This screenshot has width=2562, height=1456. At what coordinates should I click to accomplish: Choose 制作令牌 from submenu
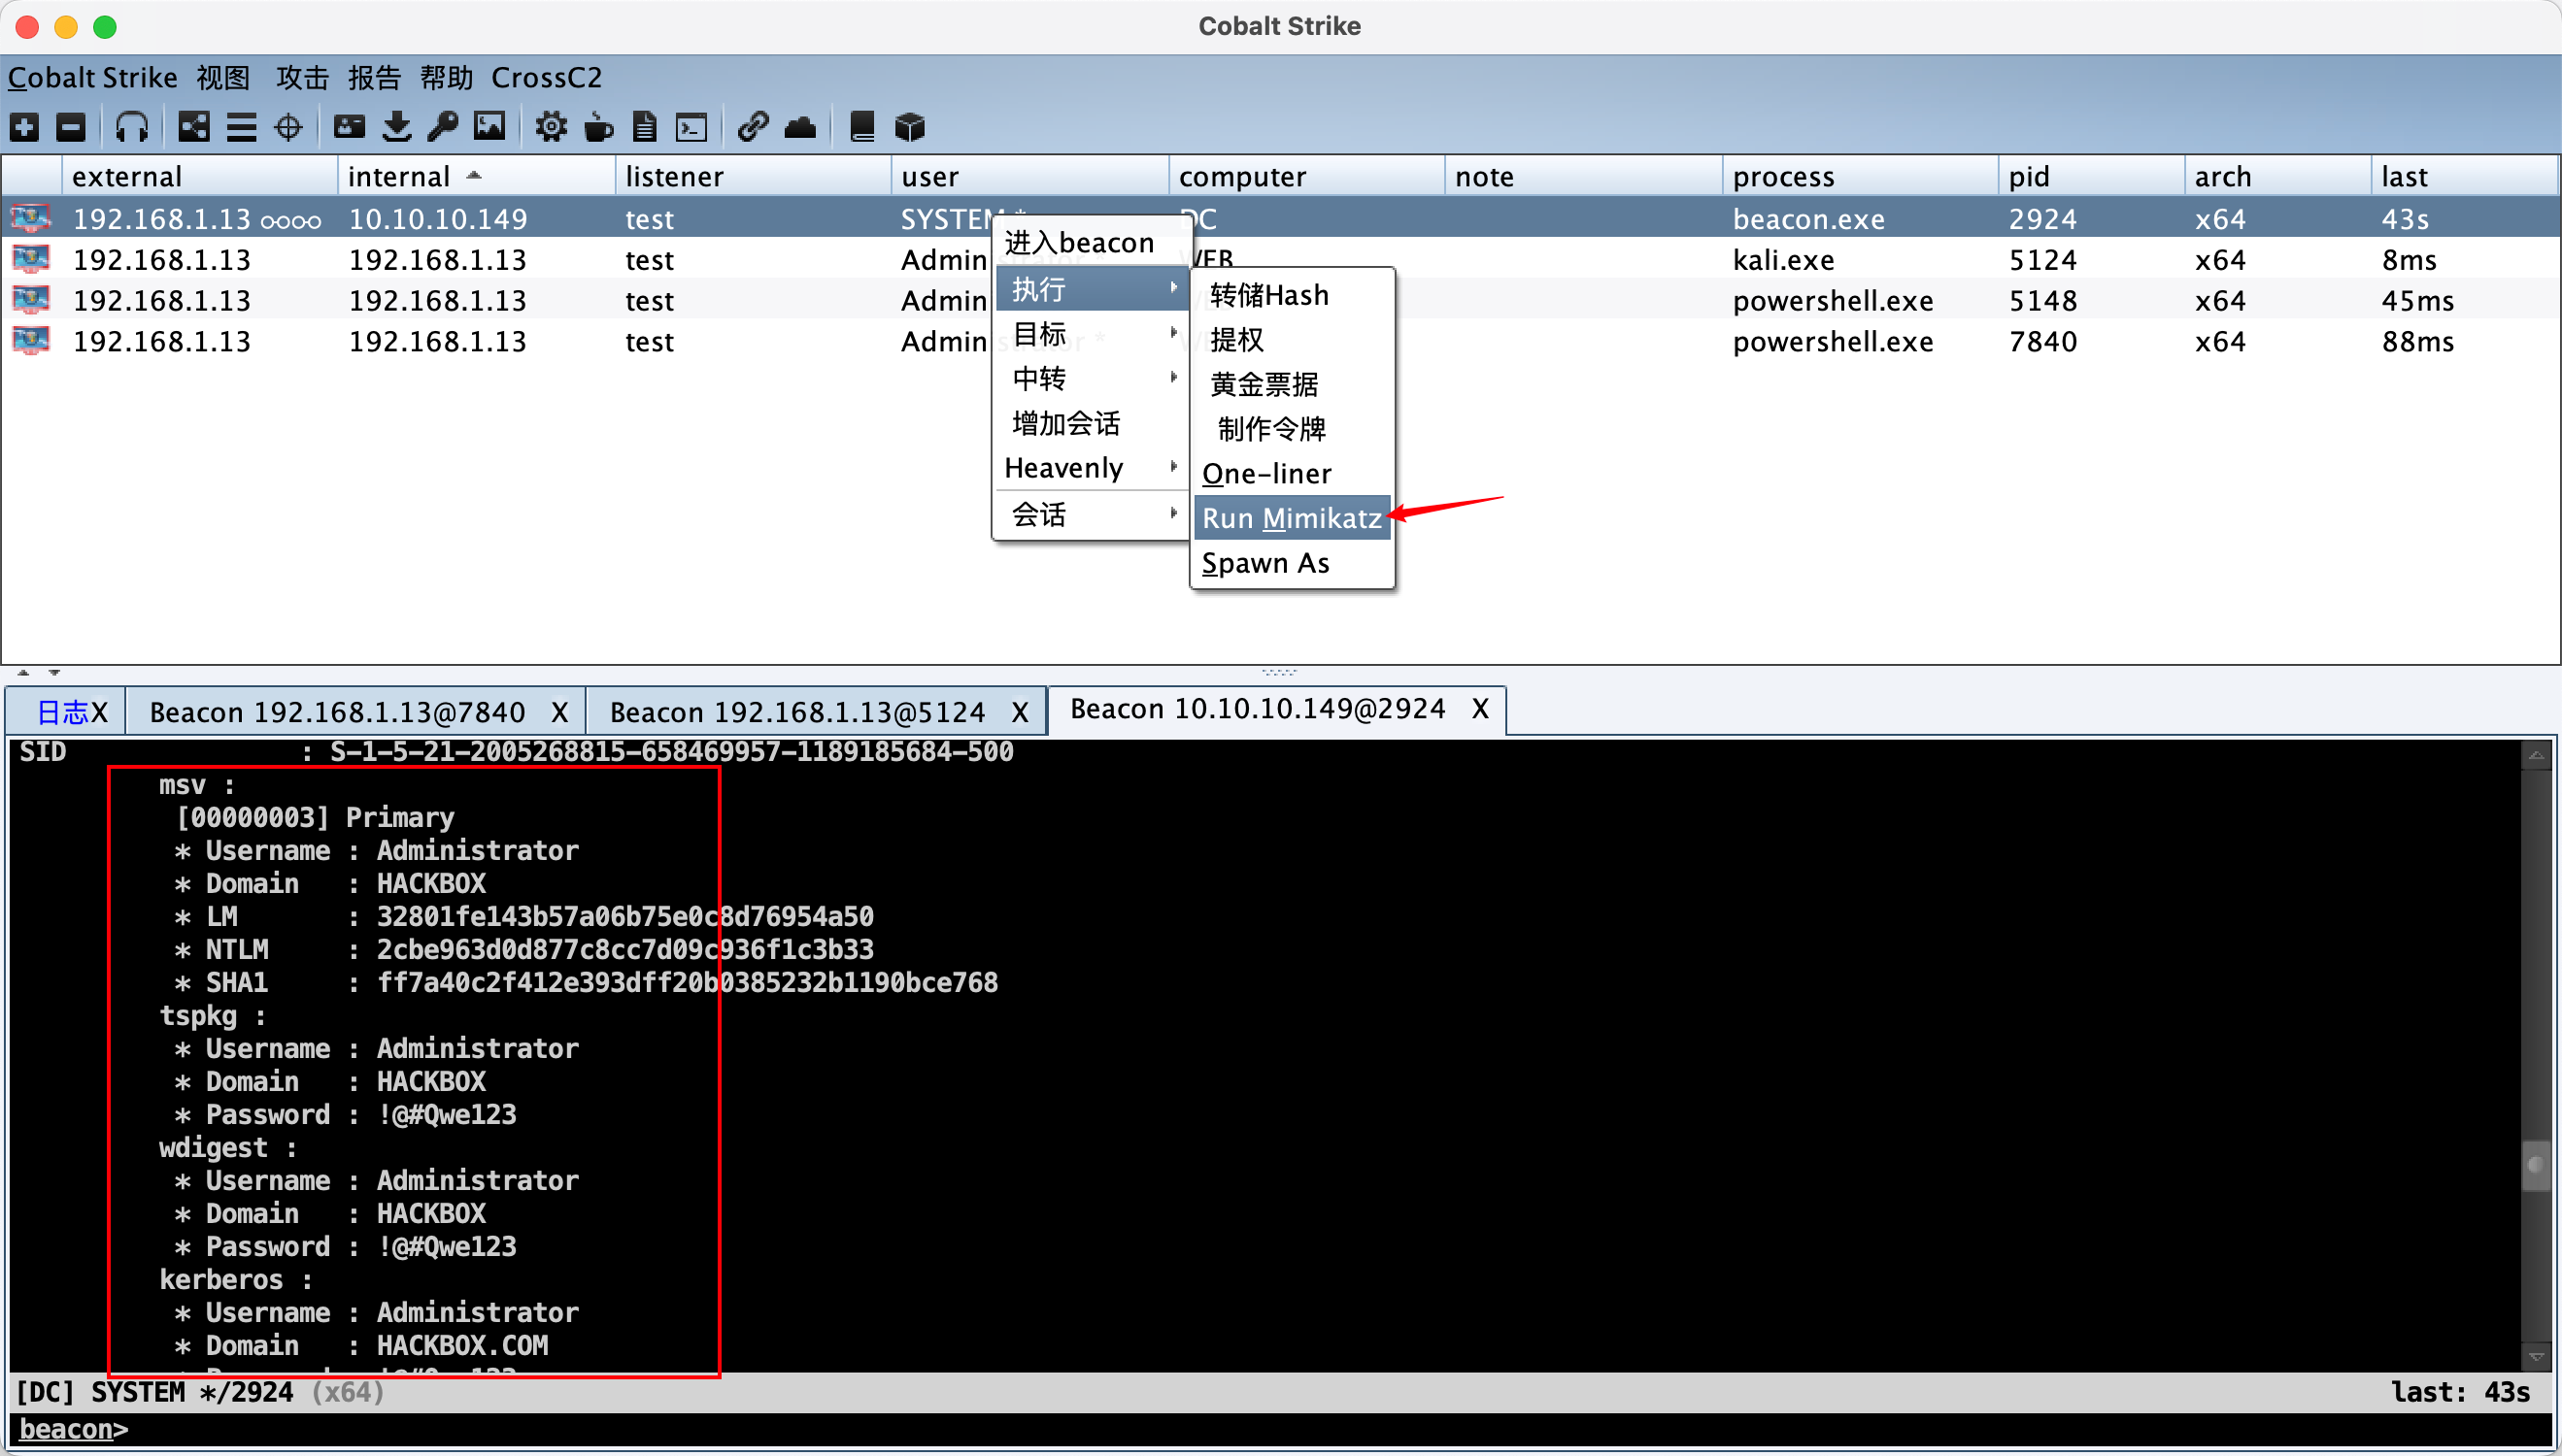[x=1292, y=429]
